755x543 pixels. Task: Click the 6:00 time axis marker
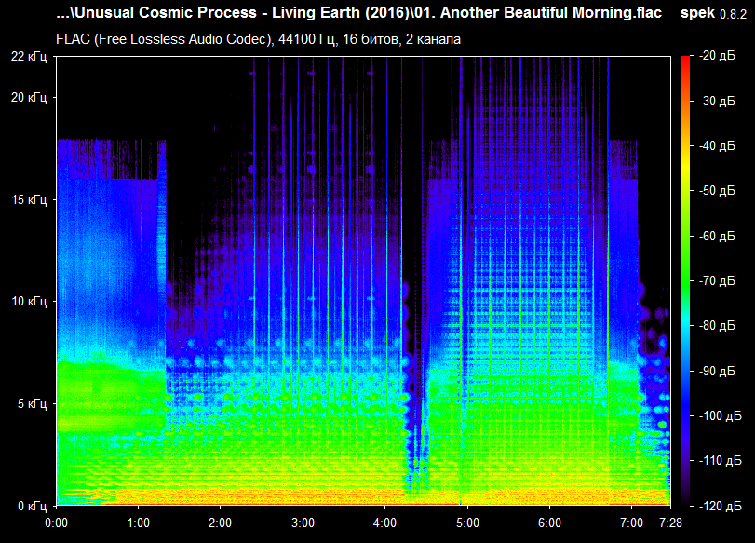tap(549, 523)
